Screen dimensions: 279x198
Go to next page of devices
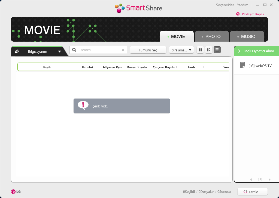pyautogui.click(x=269, y=180)
